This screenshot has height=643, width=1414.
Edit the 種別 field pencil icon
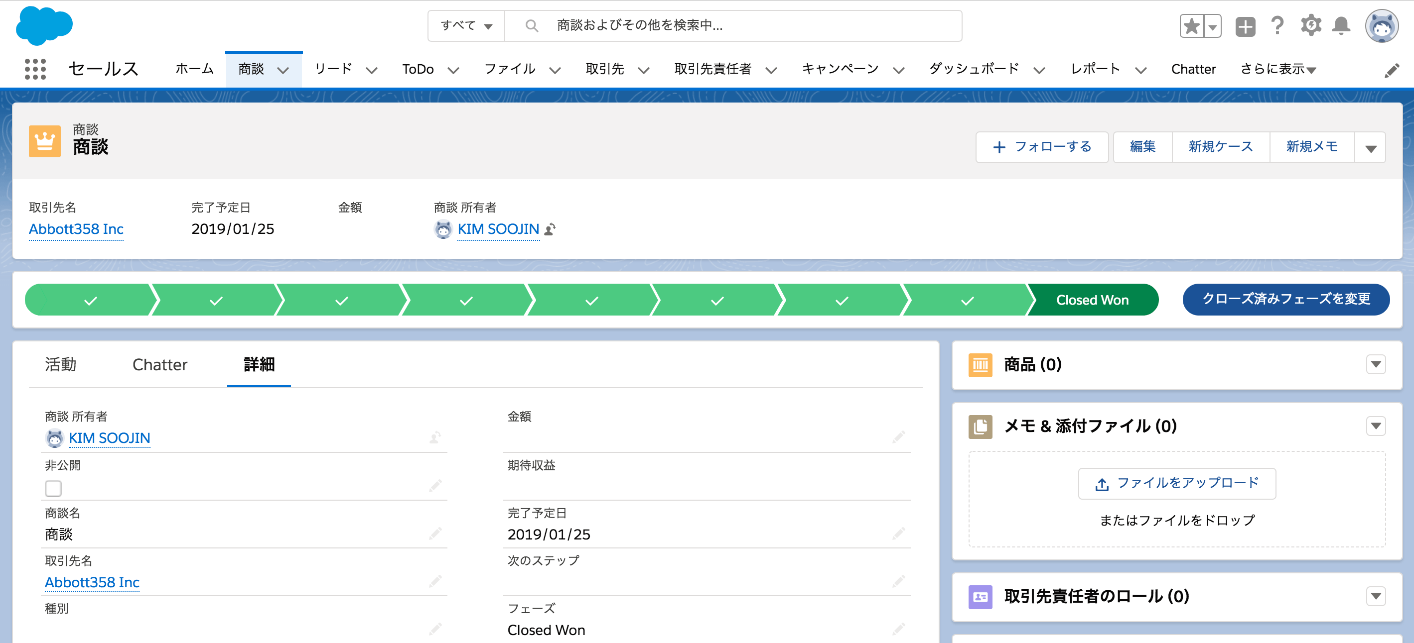point(435,629)
